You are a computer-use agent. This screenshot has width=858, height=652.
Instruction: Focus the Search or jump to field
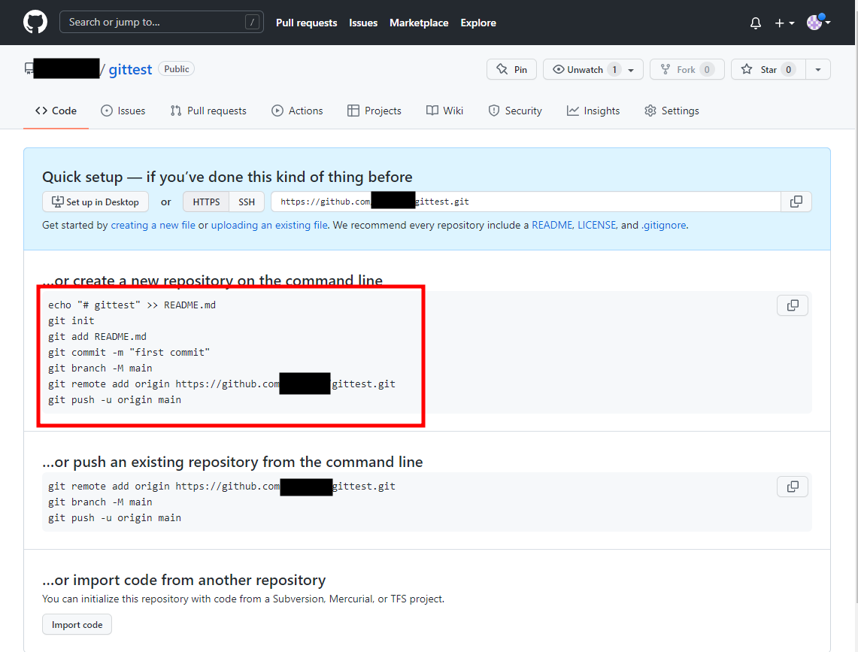162,22
